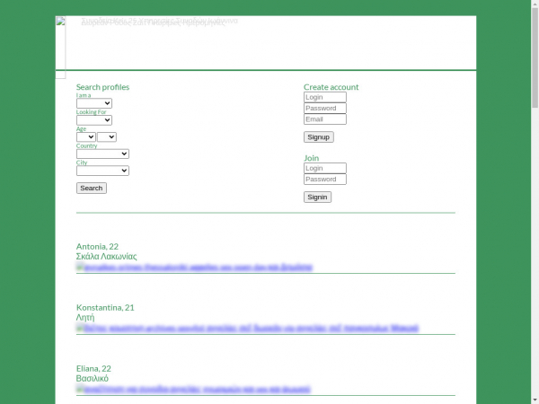The height and width of the screenshot is (404, 539).
Task: Click the scrollbar down arrow
Action: (535, 400)
